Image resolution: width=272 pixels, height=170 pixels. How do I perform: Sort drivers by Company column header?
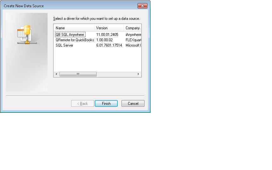click(x=133, y=28)
